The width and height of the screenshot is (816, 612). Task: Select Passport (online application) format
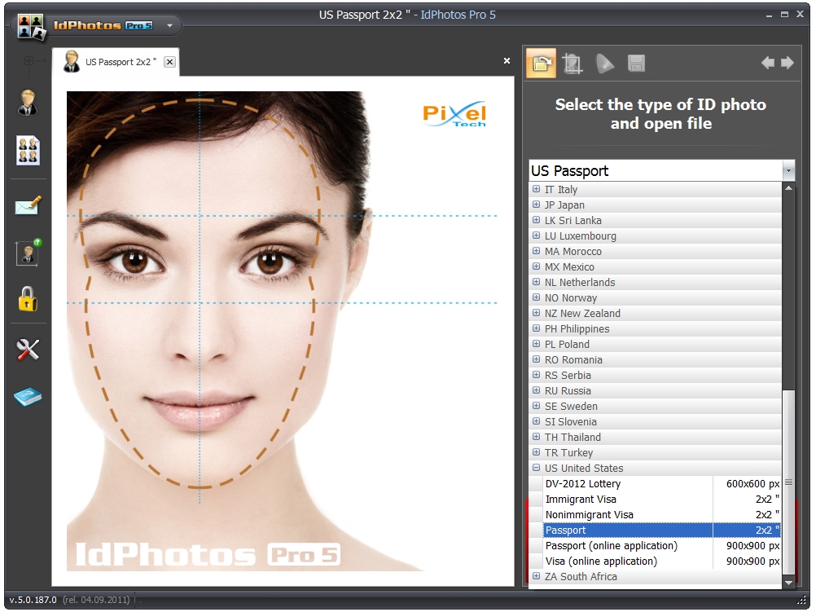click(611, 546)
